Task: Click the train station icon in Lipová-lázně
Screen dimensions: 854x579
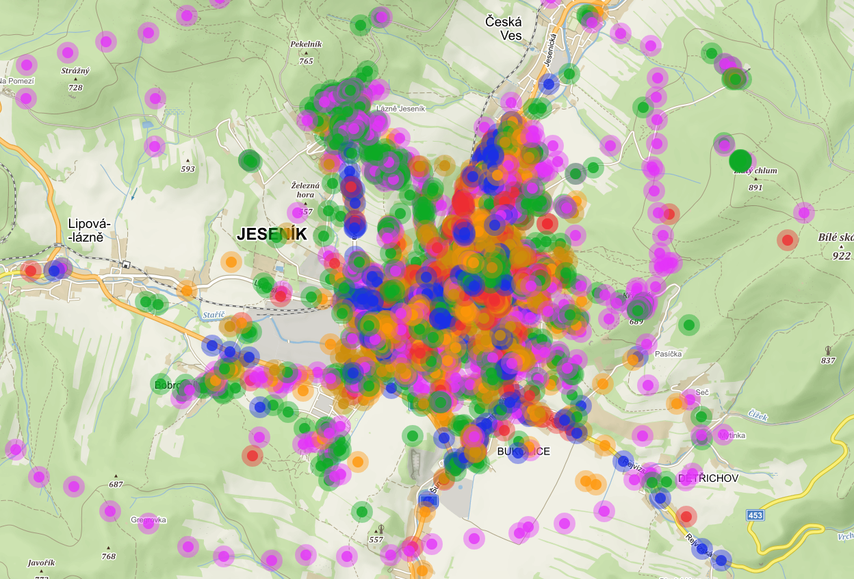Action: 126,265
